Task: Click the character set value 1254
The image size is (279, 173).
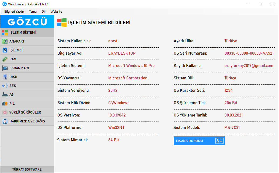Action: tap(228, 90)
